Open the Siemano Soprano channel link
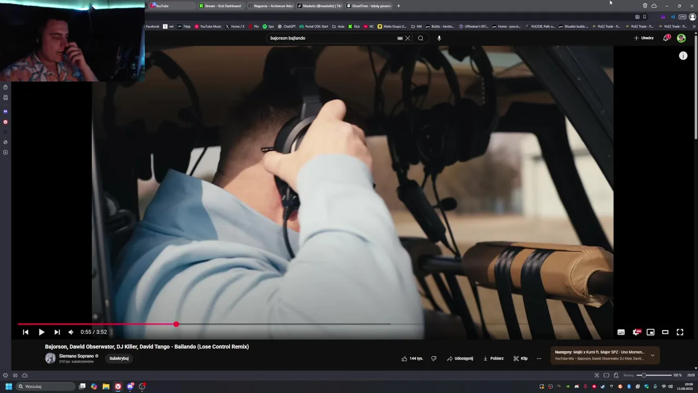This screenshot has height=393, width=698. click(76, 356)
